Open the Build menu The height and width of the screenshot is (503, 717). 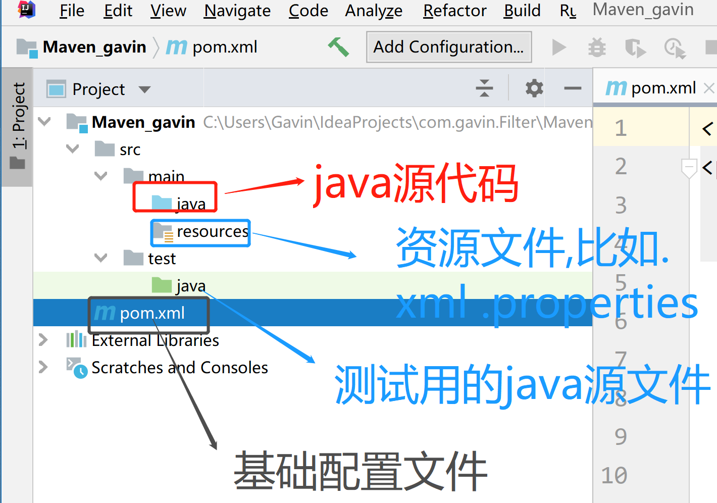(522, 11)
